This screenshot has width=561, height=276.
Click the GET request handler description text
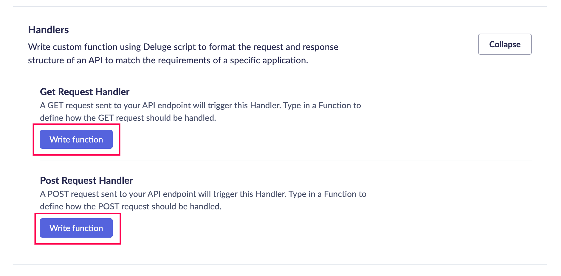point(200,112)
